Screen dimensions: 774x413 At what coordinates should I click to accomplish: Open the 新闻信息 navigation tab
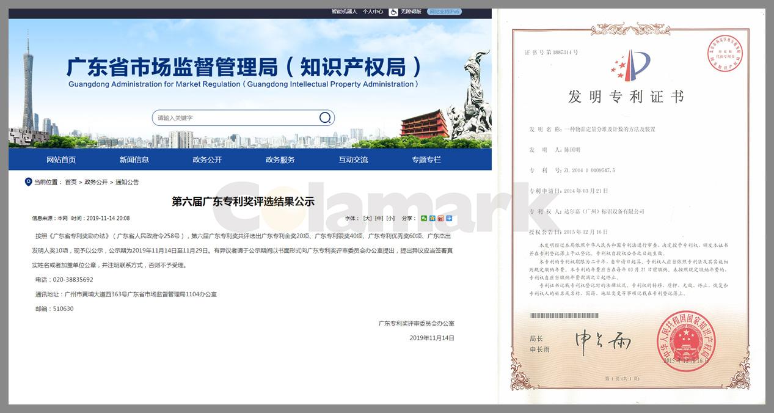point(134,159)
